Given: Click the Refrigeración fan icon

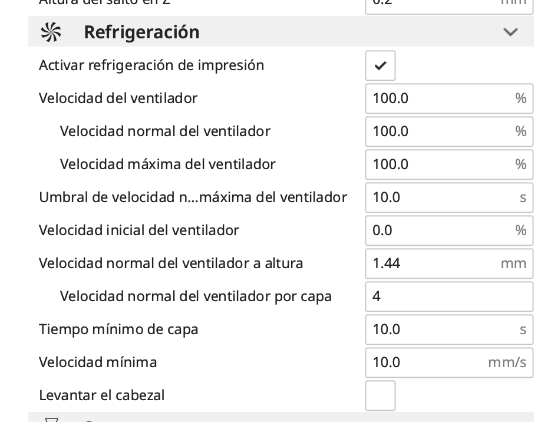Looking at the screenshot, I should pos(50,32).
